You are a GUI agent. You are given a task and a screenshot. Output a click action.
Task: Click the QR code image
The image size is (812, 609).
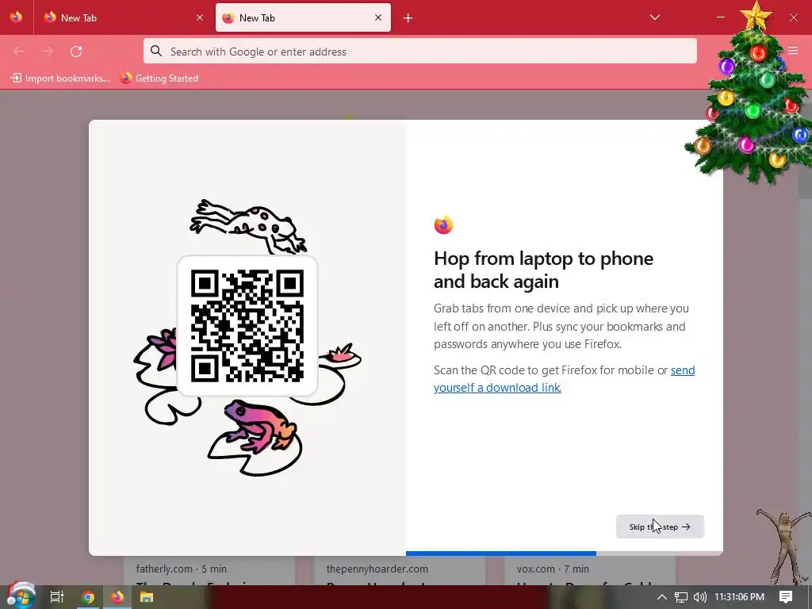coord(247,326)
